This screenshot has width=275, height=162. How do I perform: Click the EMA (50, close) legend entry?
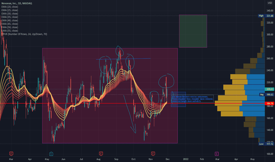(x=10, y=27)
